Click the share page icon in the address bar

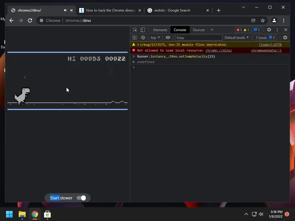pos(254,20)
